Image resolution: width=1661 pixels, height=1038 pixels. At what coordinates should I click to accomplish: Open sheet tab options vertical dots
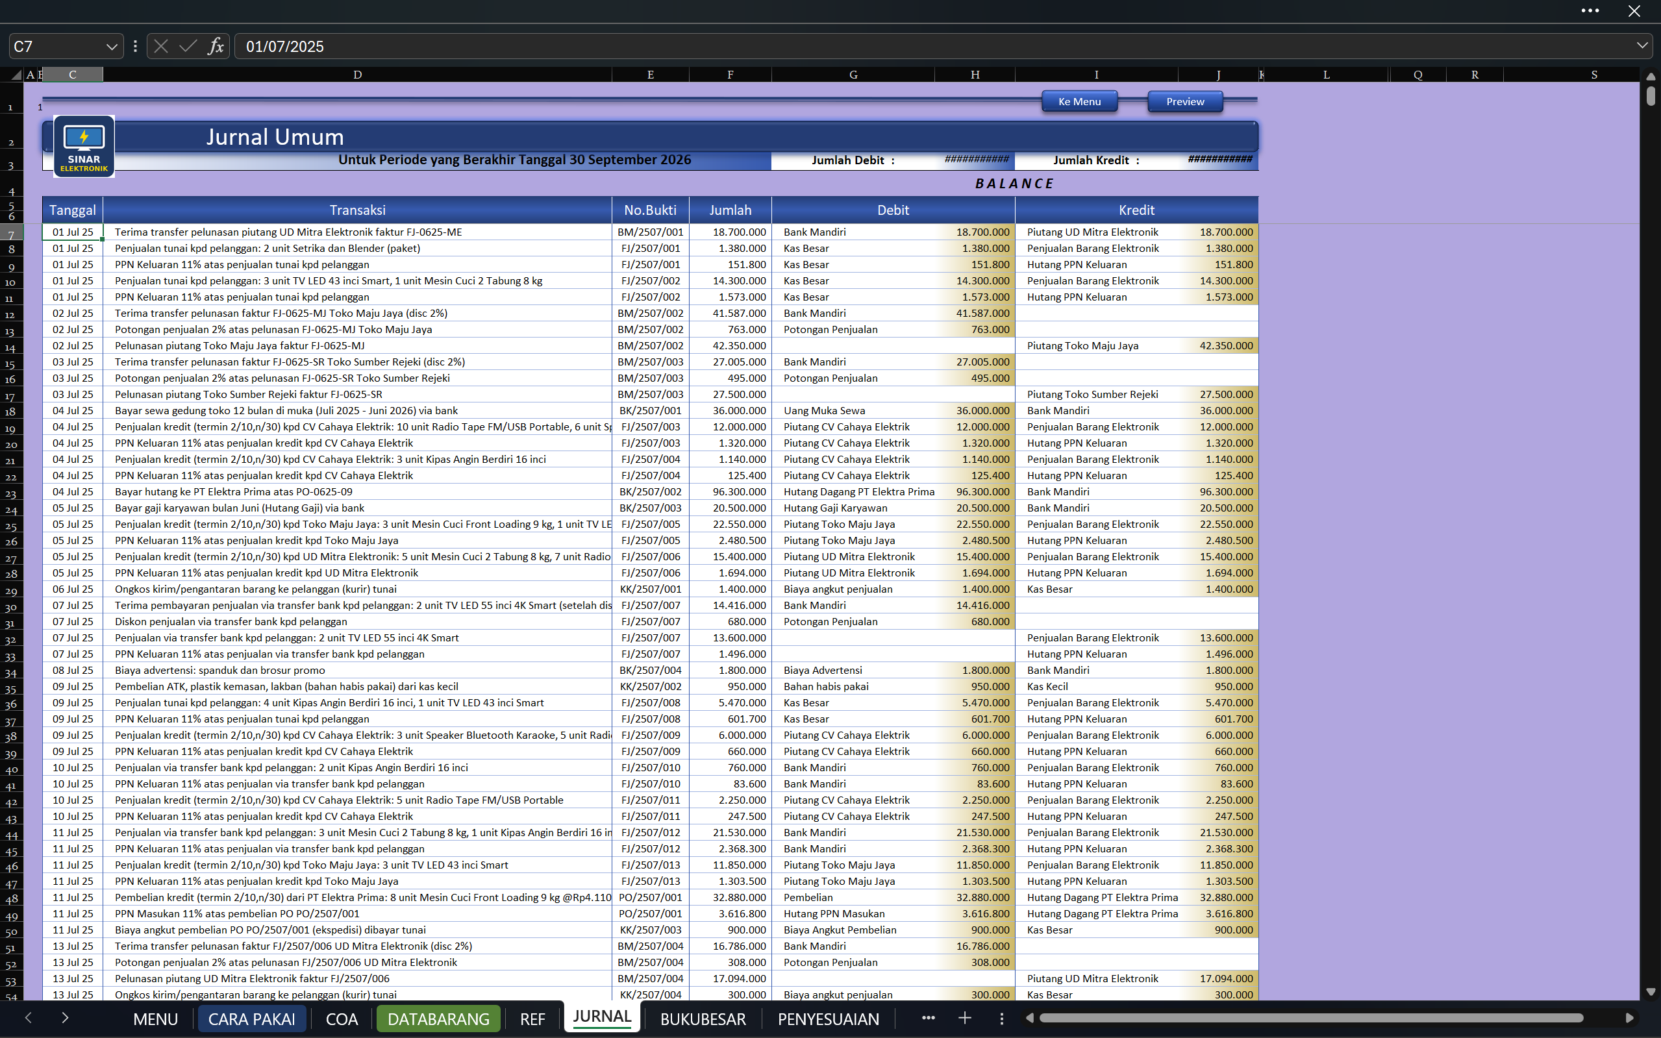coord(1002,1019)
